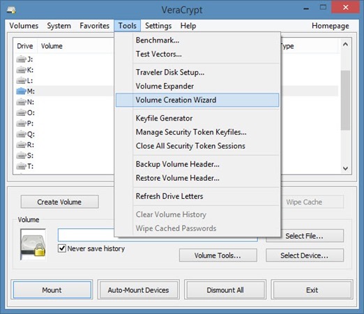Choose Backup Volume Header
The width and height of the screenshot is (364, 314).
tap(197, 164)
